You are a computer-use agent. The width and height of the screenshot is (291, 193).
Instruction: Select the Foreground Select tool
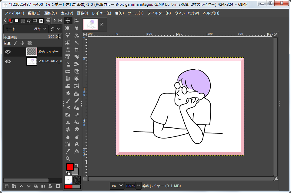click(x=68, y=42)
